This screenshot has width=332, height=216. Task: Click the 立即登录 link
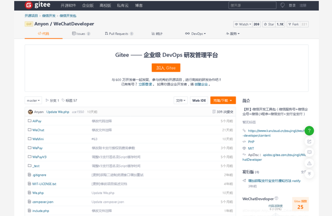coord(145,84)
